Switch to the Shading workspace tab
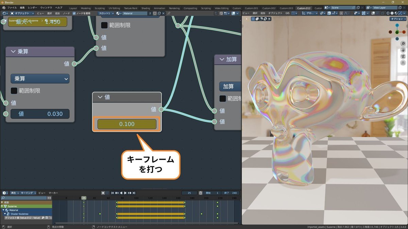This screenshot has height=229, width=408. 146,8
